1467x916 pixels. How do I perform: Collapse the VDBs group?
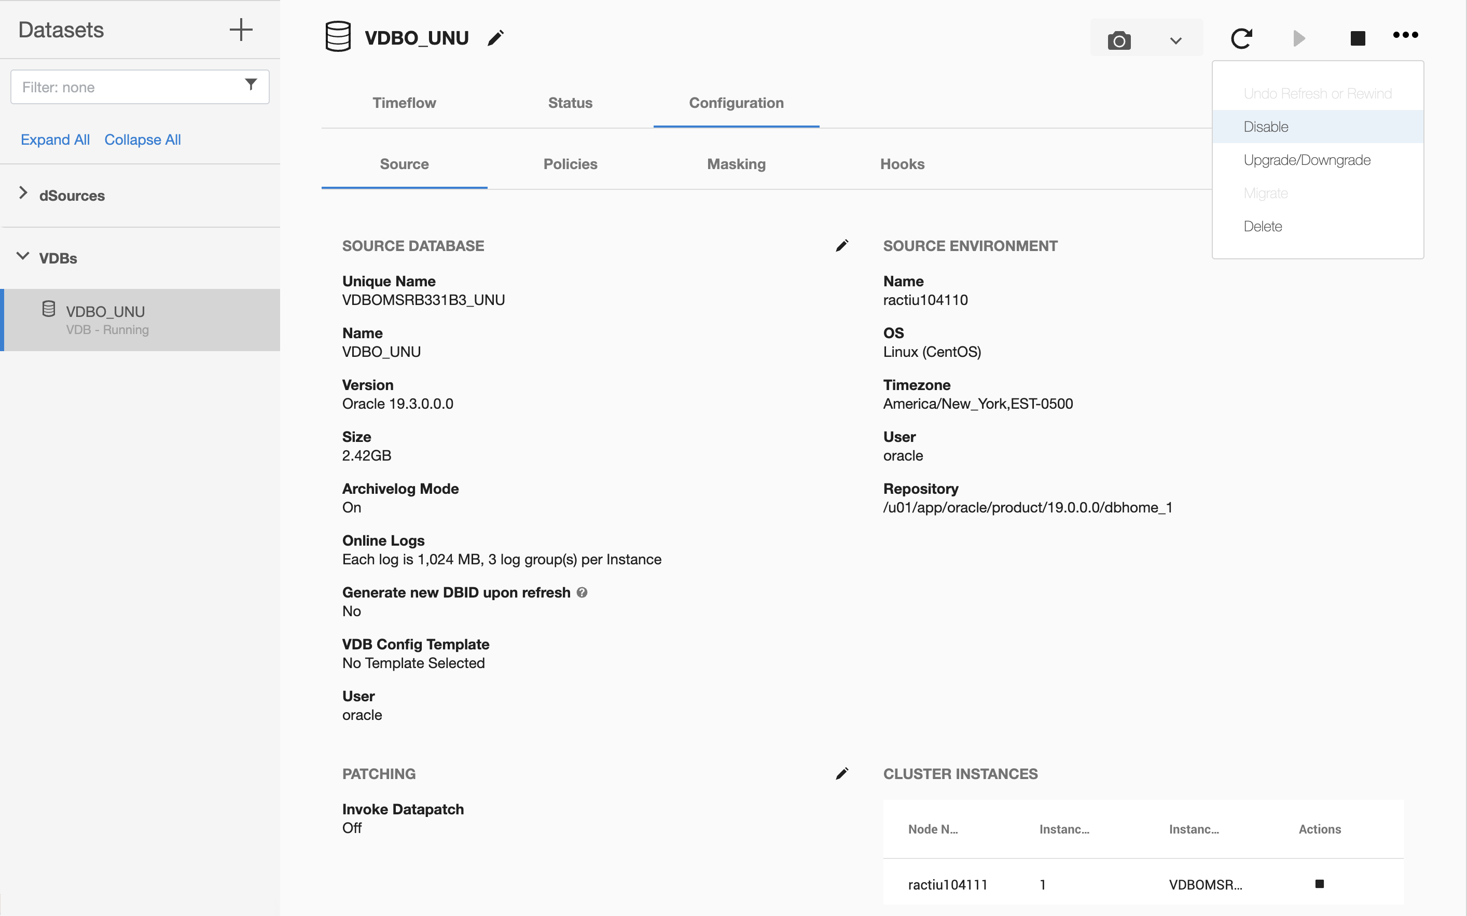pos(23,256)
